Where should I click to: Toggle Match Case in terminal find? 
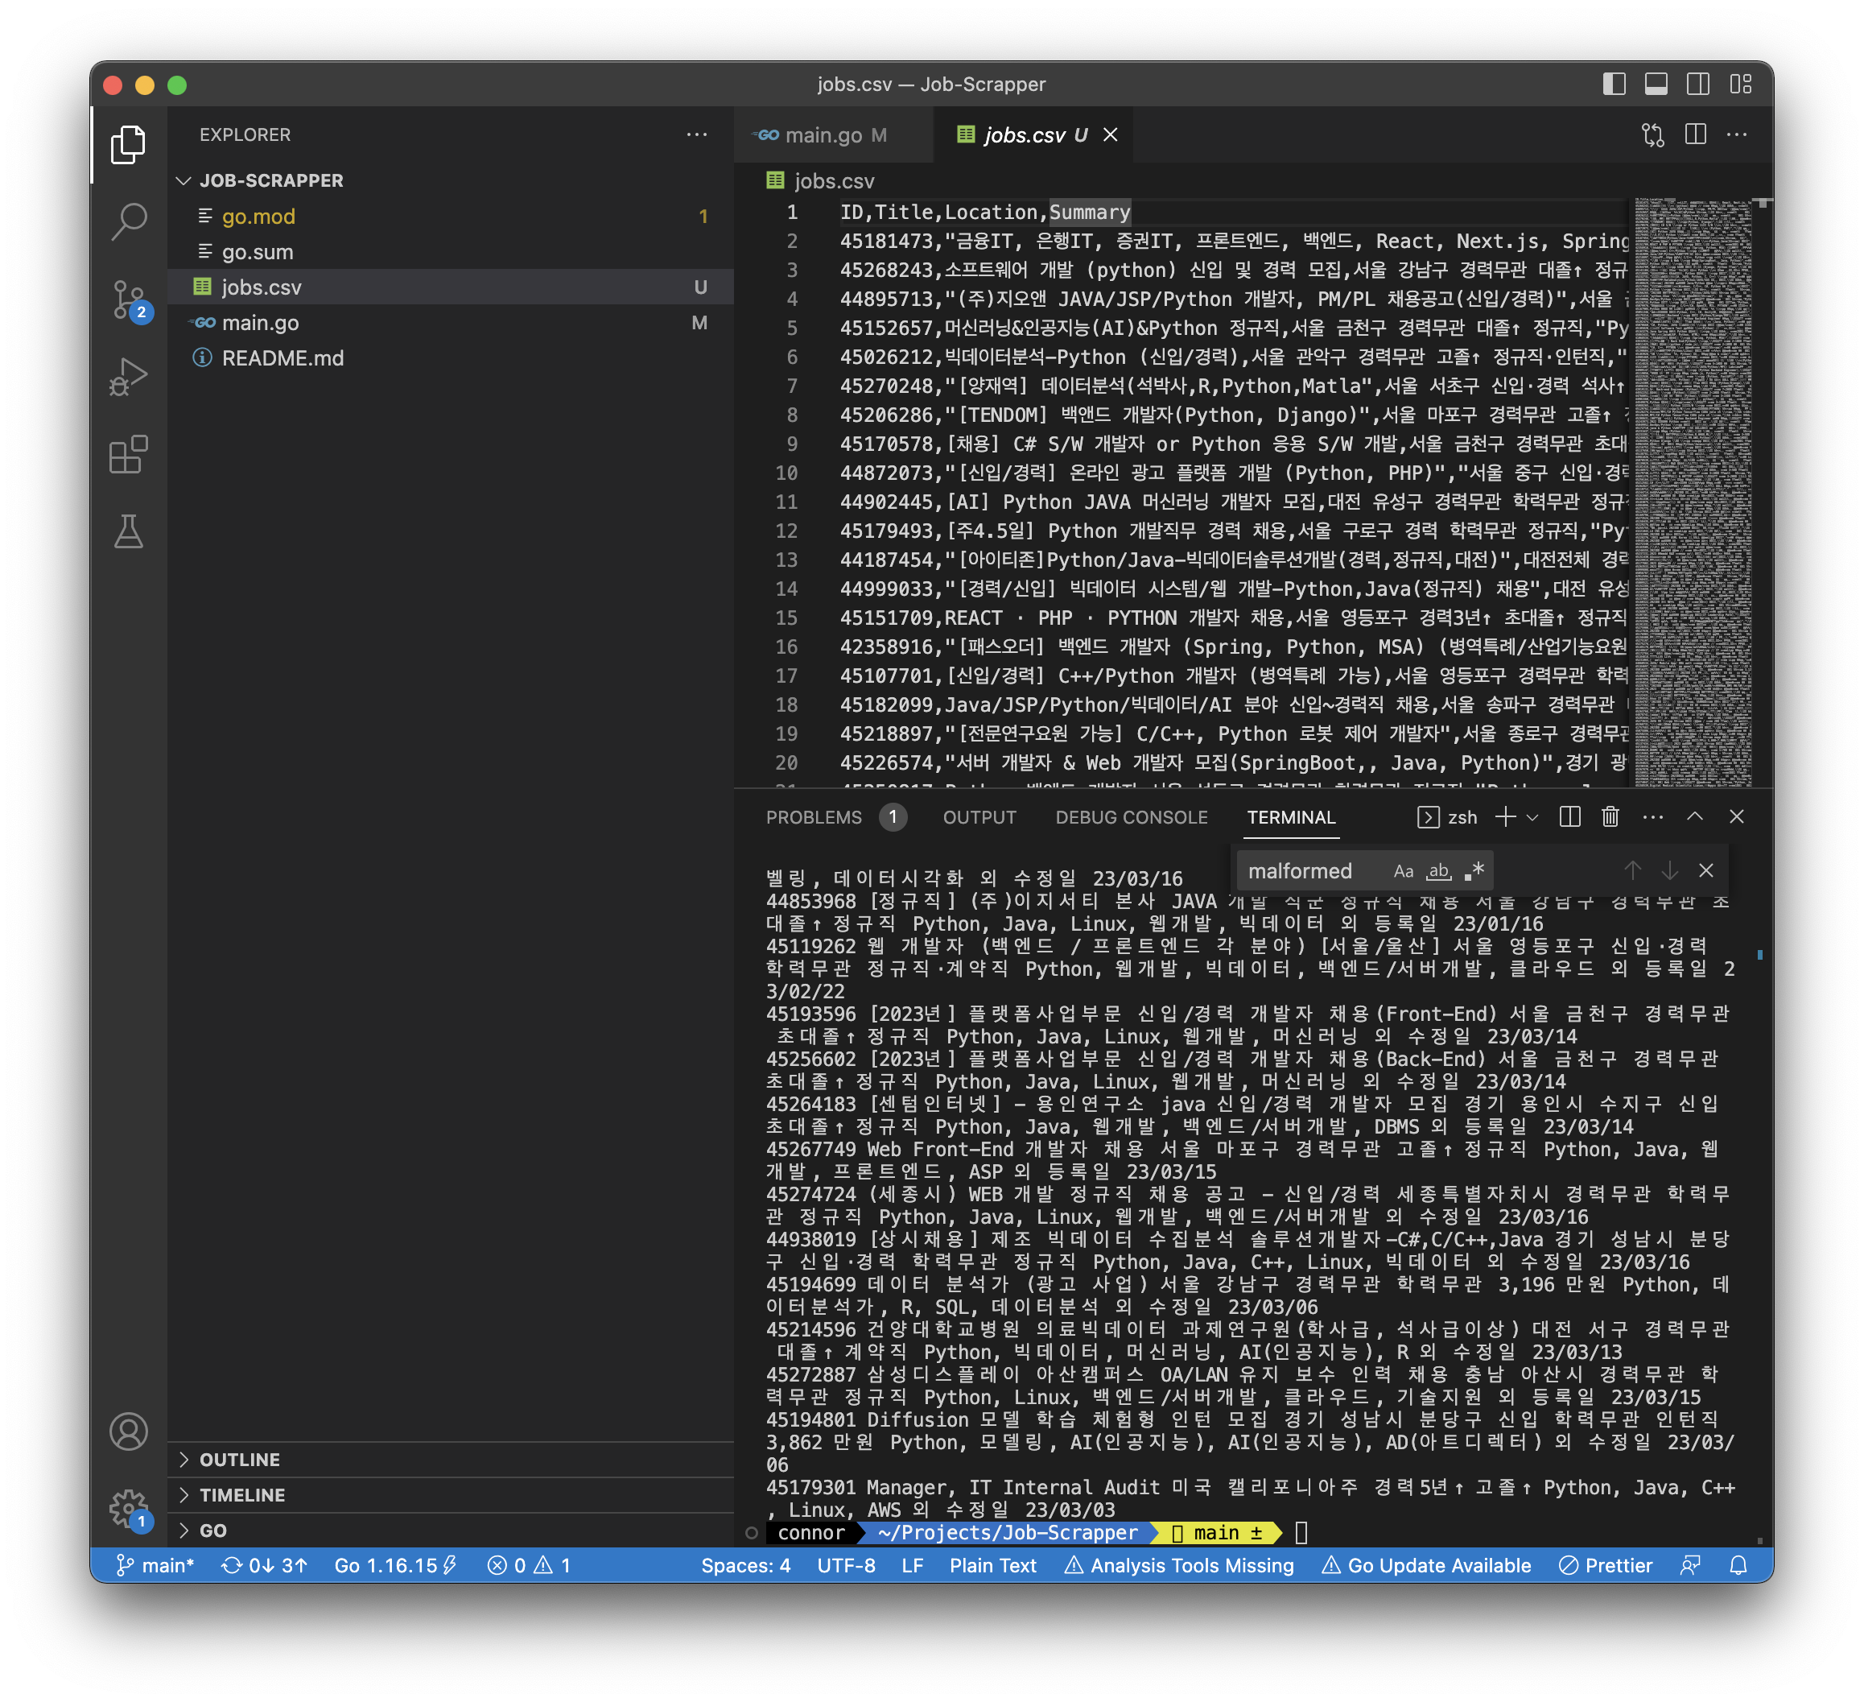click(x=1403, y=870)
